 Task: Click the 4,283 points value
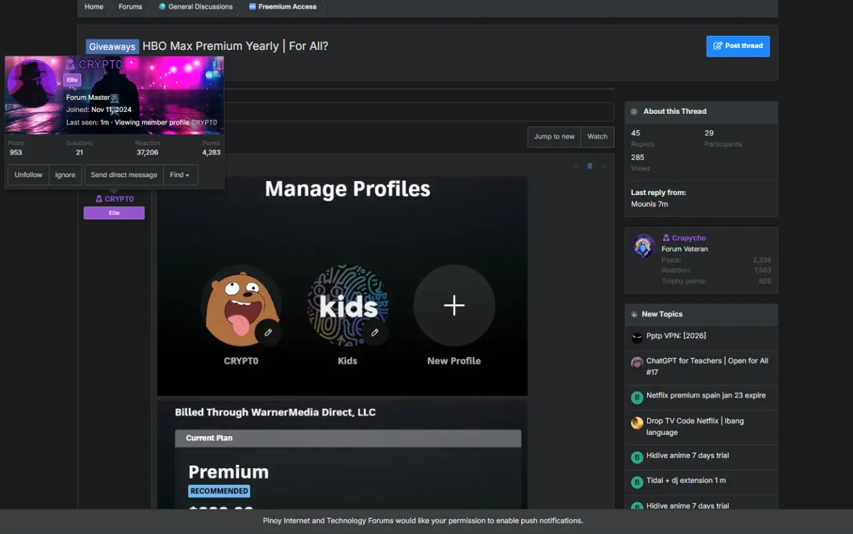[x=211, y=152]
